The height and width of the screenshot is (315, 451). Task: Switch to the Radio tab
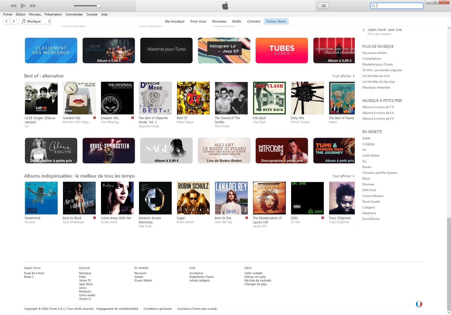pos(237,21)
